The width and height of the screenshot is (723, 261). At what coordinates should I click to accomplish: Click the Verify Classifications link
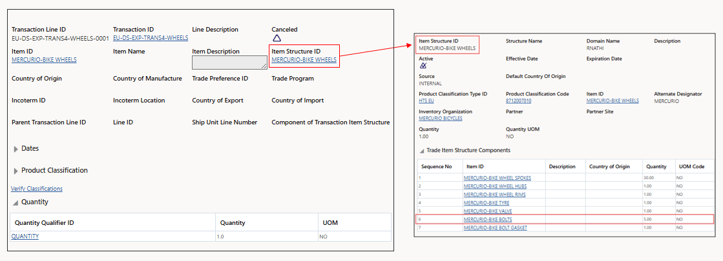pos(37,189)
